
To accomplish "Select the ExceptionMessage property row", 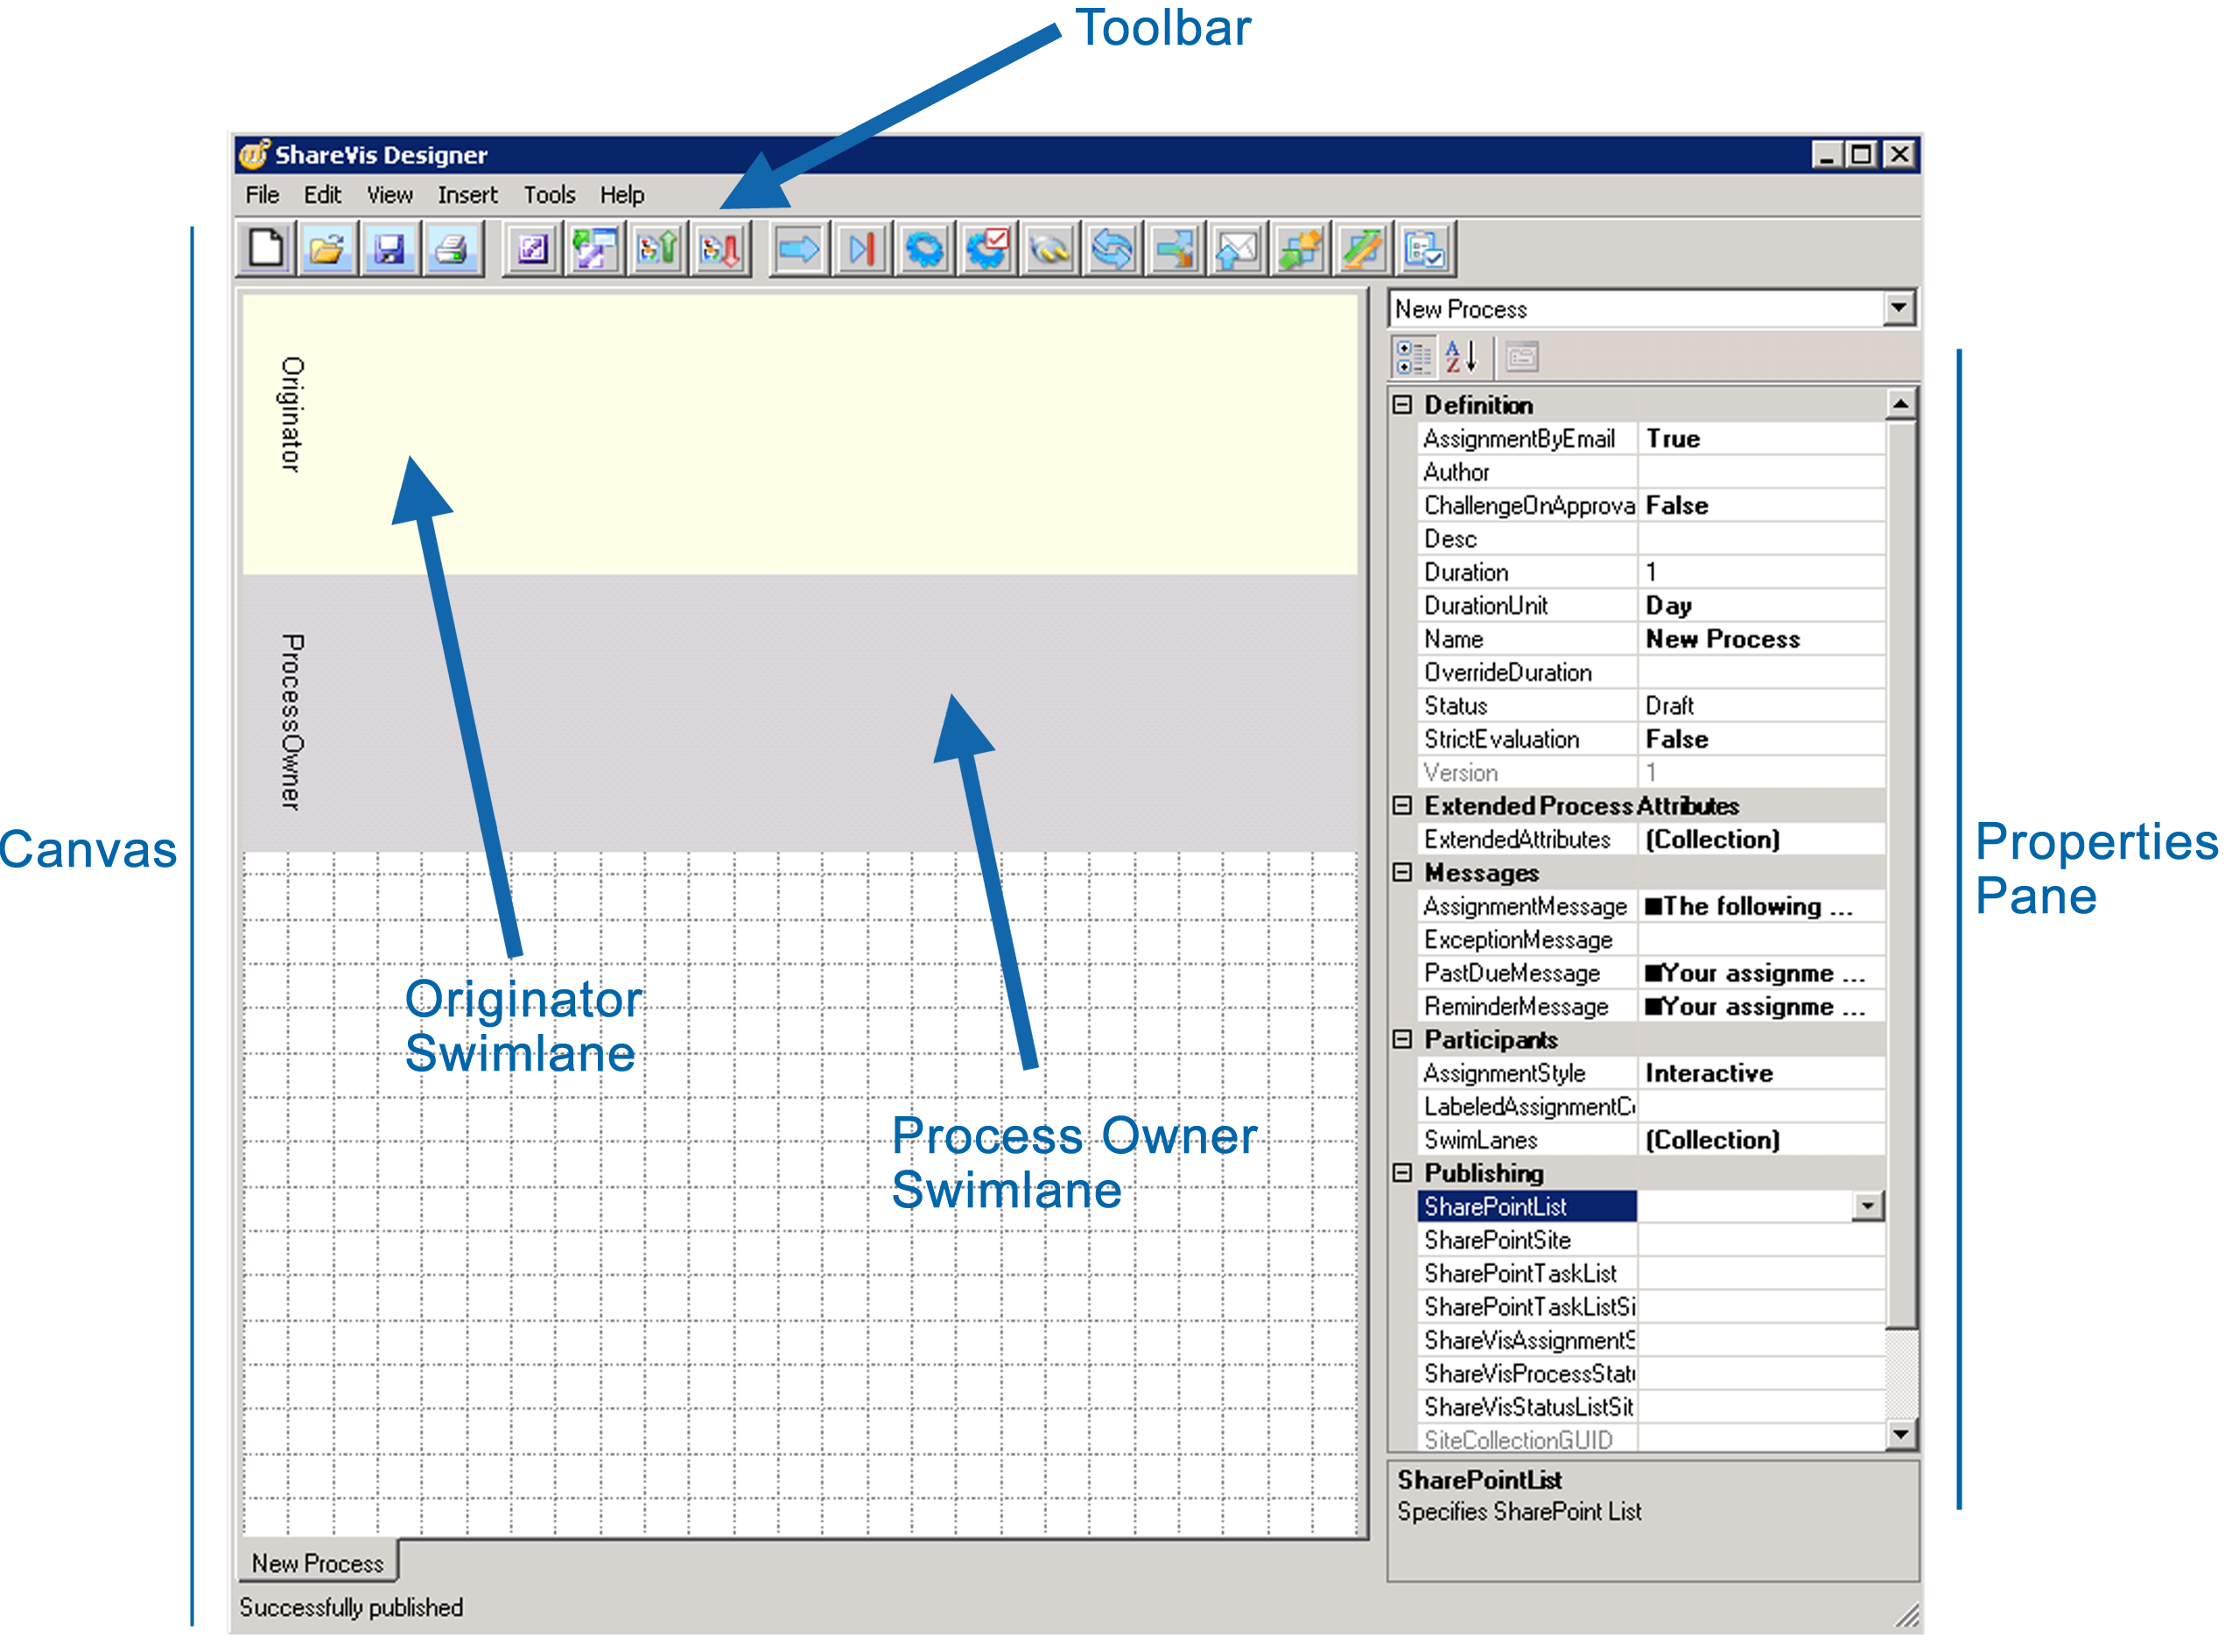I will (x=1652, y=940).
